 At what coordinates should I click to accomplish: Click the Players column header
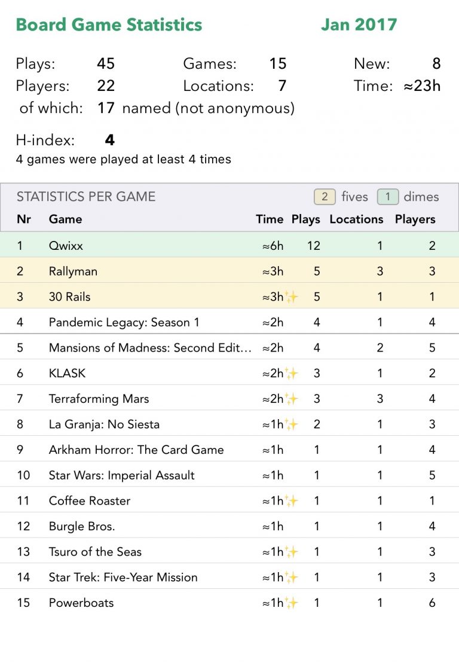coord(415,219)
